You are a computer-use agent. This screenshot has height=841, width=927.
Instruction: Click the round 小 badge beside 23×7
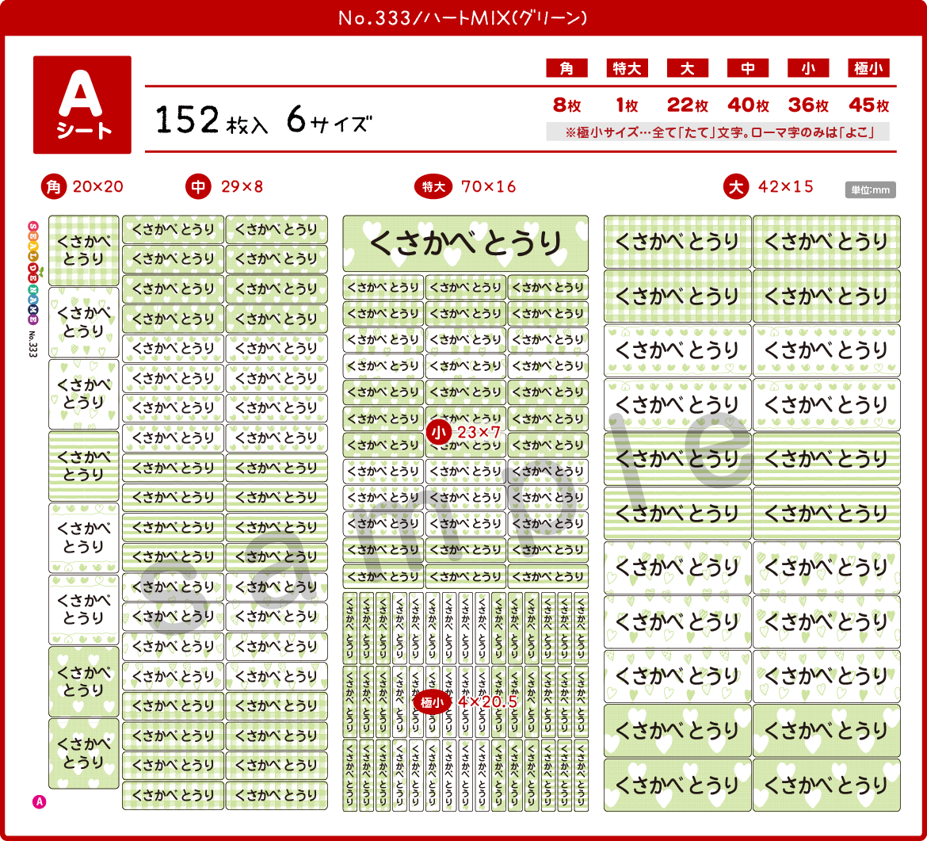tap(439, 432)
